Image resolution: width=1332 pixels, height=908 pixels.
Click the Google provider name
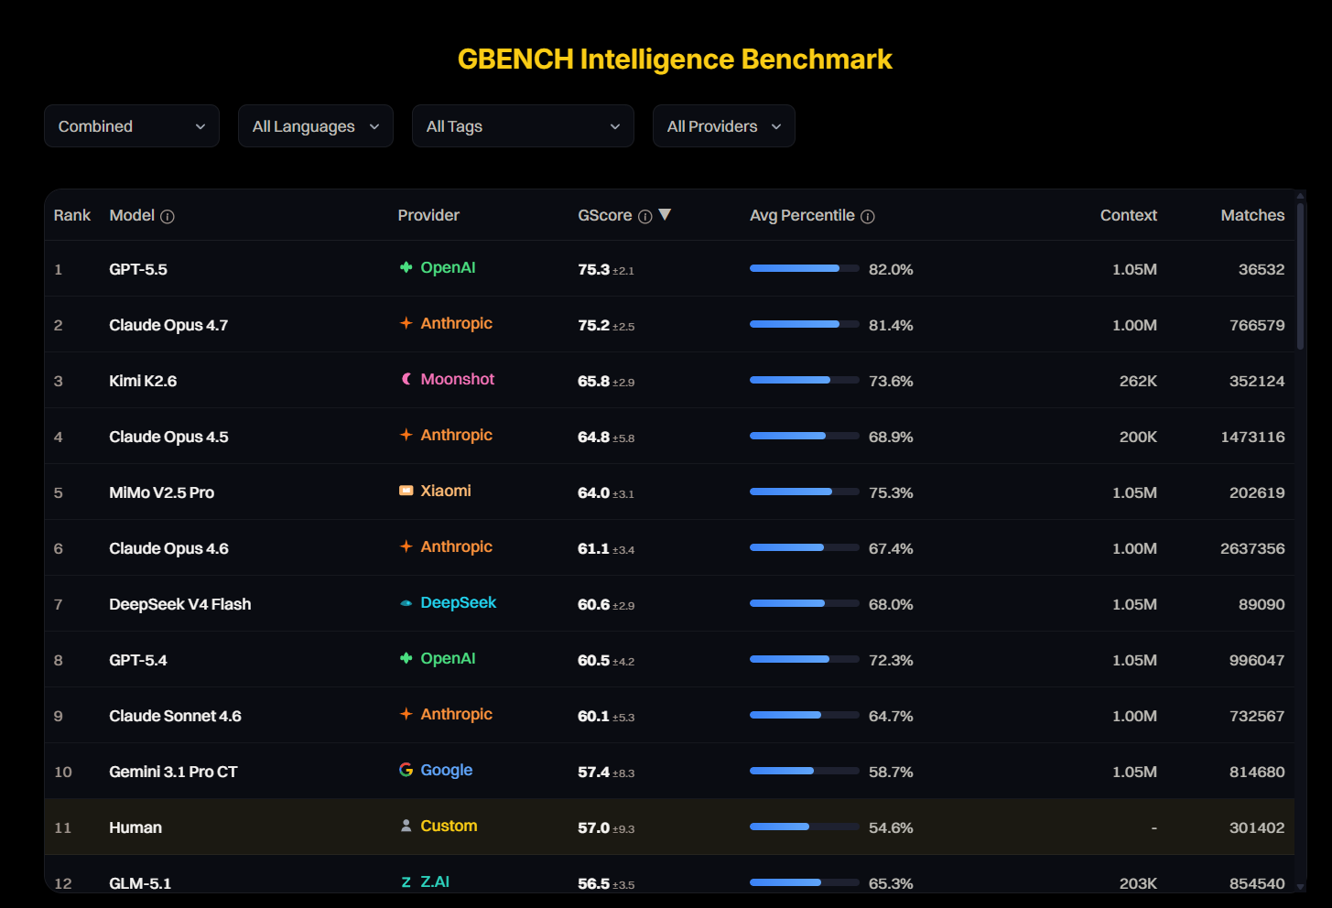click(447, 770)
